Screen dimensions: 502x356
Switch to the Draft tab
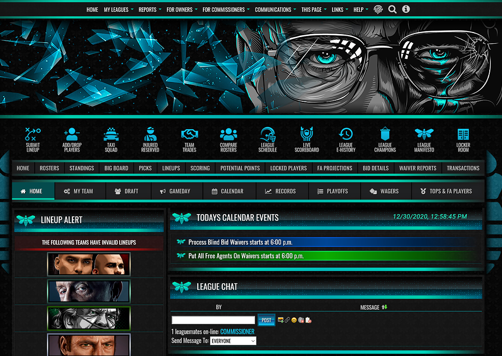(128, 191)
